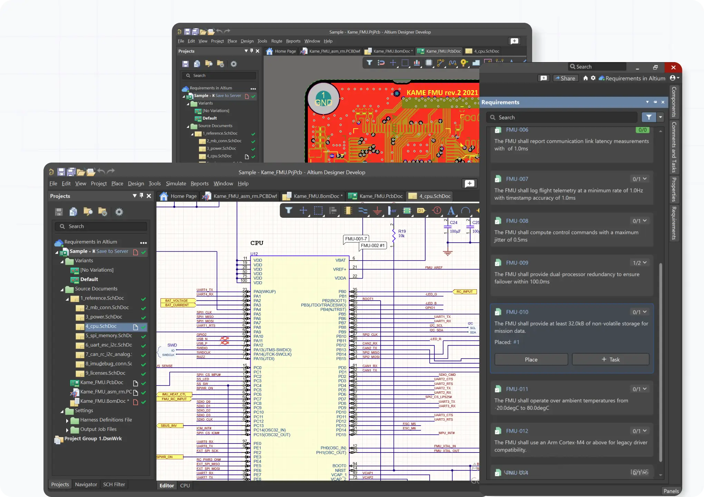
Task: Select the dashed rectangle selection tool
Action: pyautogui.click(x=318, y=210)
